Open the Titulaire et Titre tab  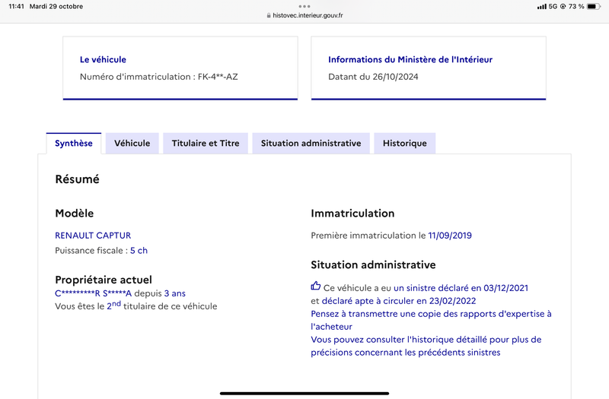pyautogui.click(x=206, y=143)
